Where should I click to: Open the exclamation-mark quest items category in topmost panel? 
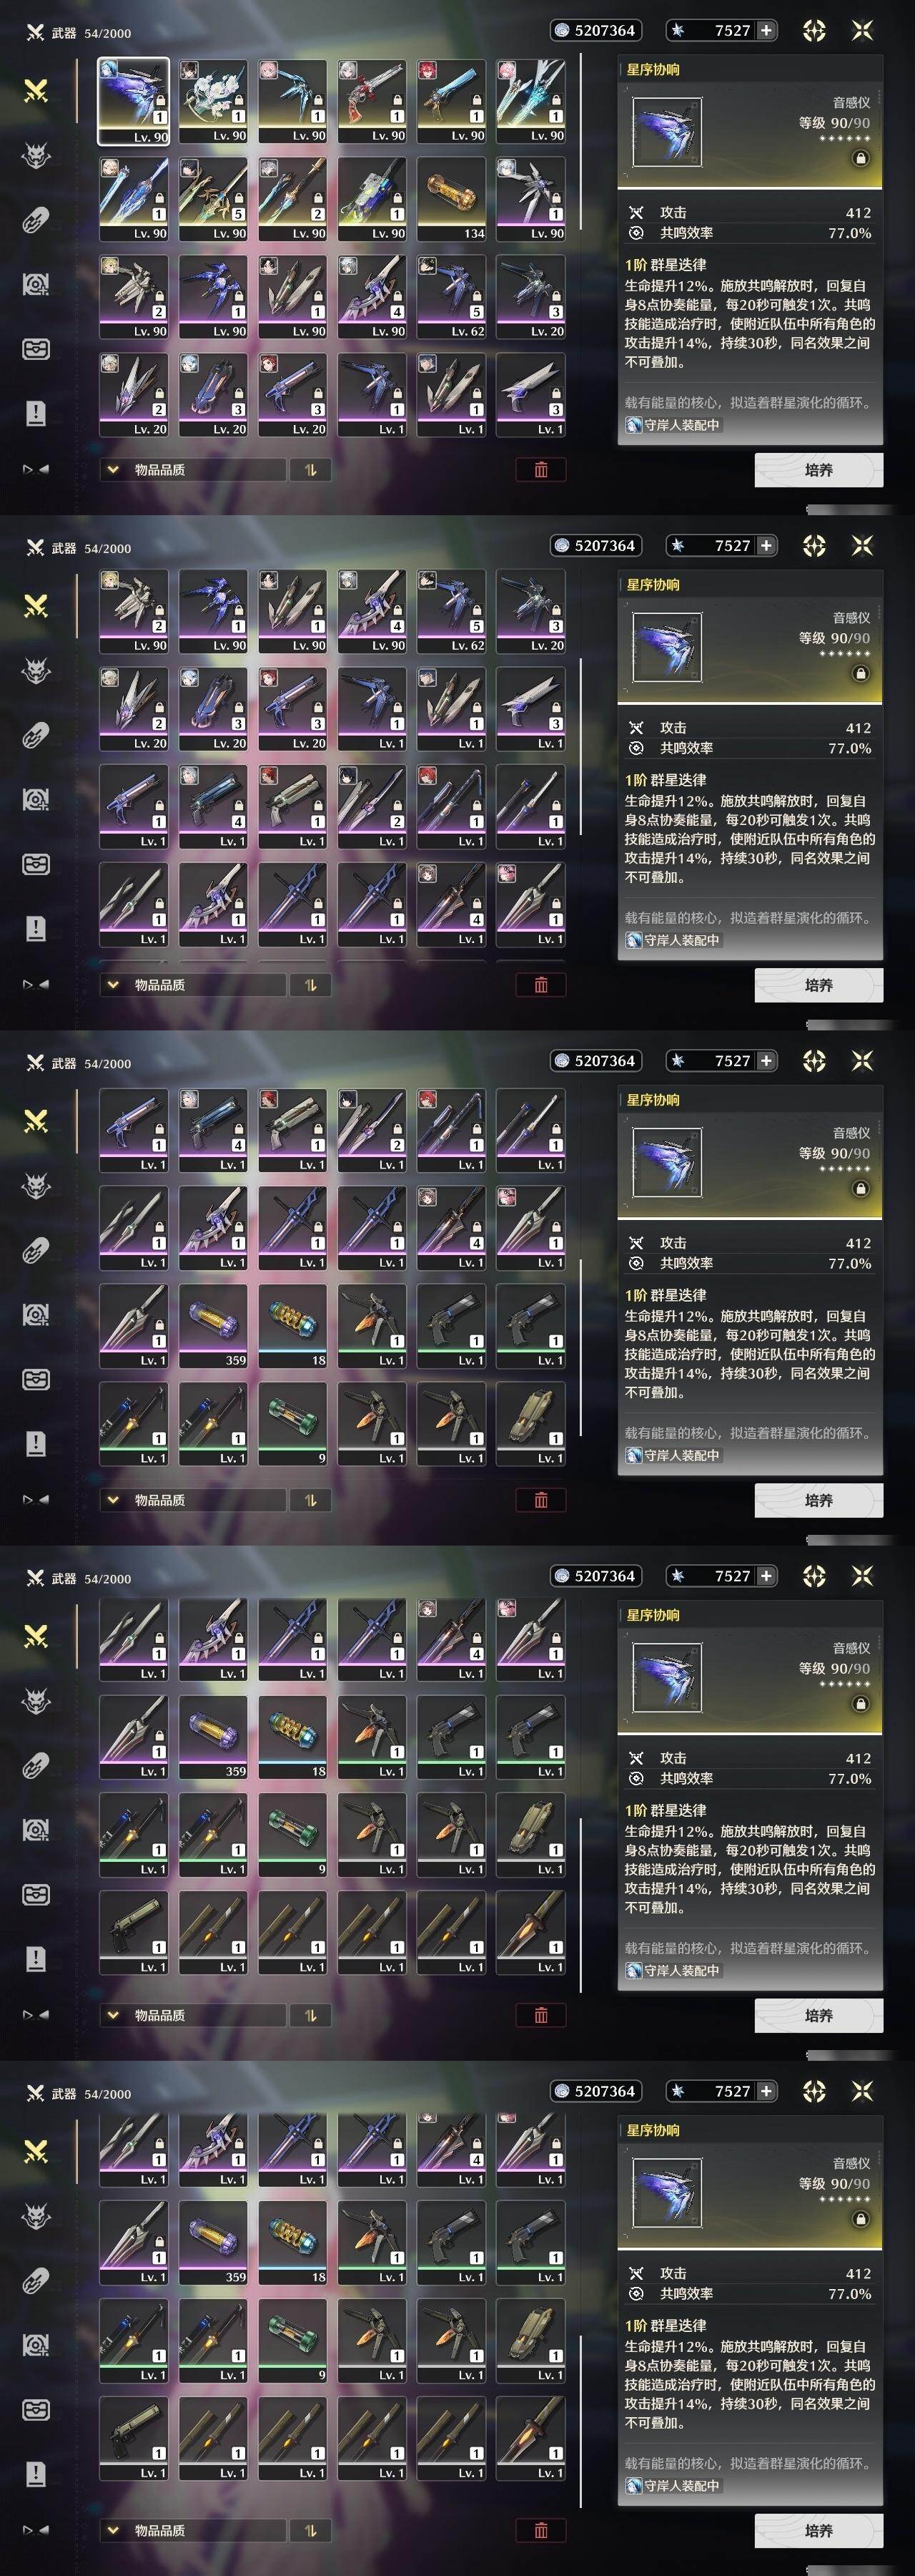[x=36, y=413]
